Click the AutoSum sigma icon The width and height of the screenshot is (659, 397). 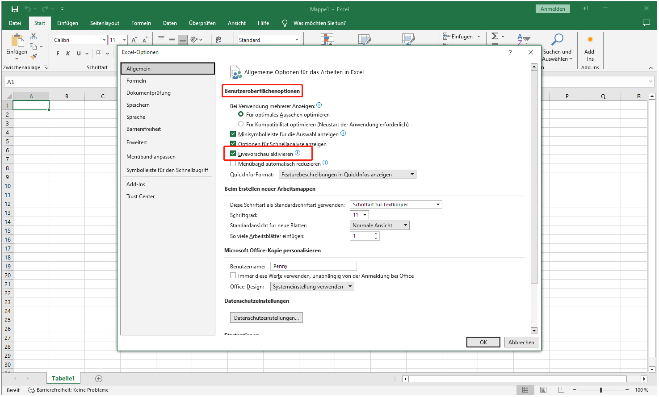(x=495, y=36)
